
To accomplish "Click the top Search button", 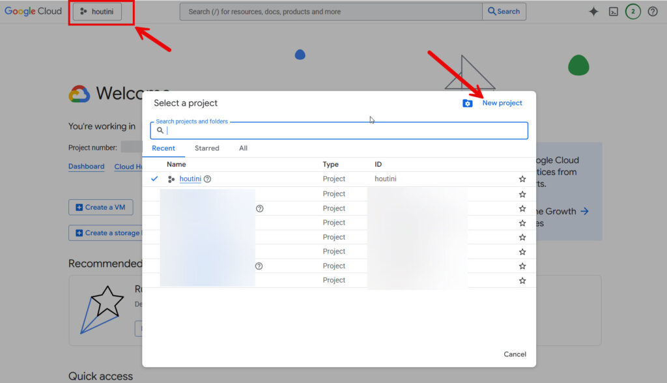I will (504, 12).
